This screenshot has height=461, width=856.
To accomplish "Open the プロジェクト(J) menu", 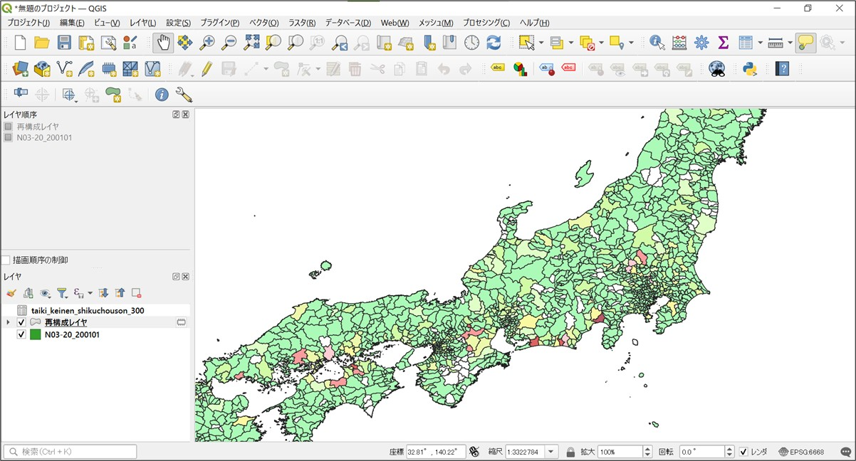I will 28,23.
